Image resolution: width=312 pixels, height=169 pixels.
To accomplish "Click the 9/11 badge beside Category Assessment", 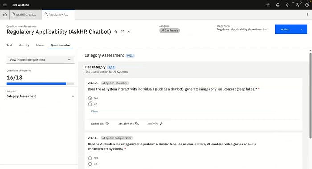I will coord(130,56).
